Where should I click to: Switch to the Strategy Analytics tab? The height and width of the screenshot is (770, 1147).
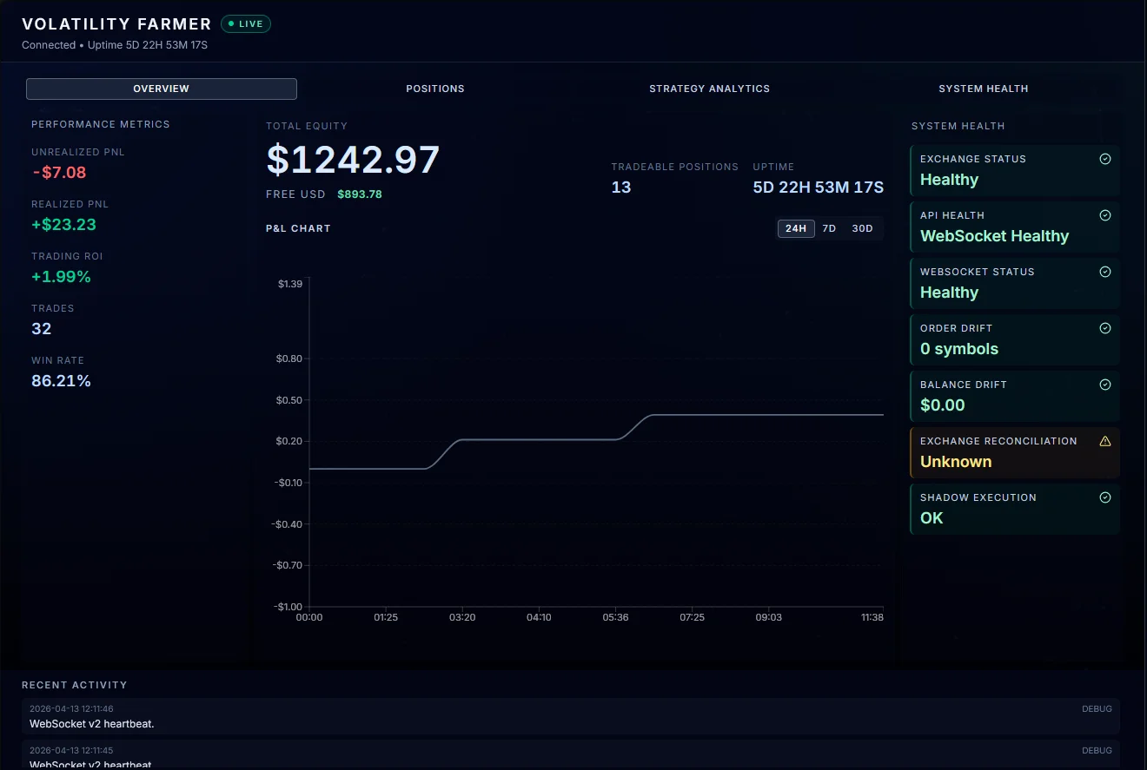coord(709,89)
